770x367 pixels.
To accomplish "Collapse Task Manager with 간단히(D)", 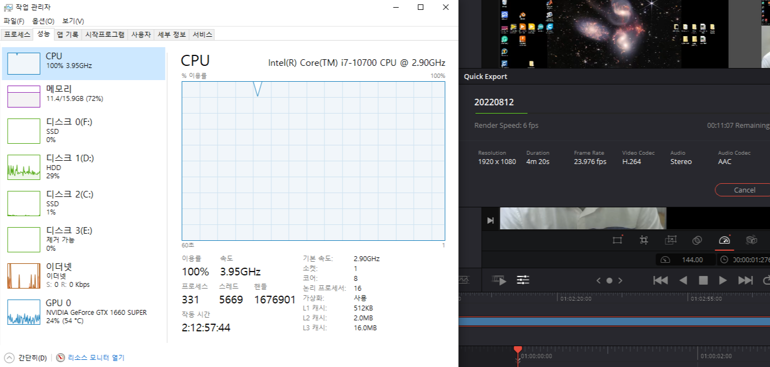I will (x=26, y=358).
